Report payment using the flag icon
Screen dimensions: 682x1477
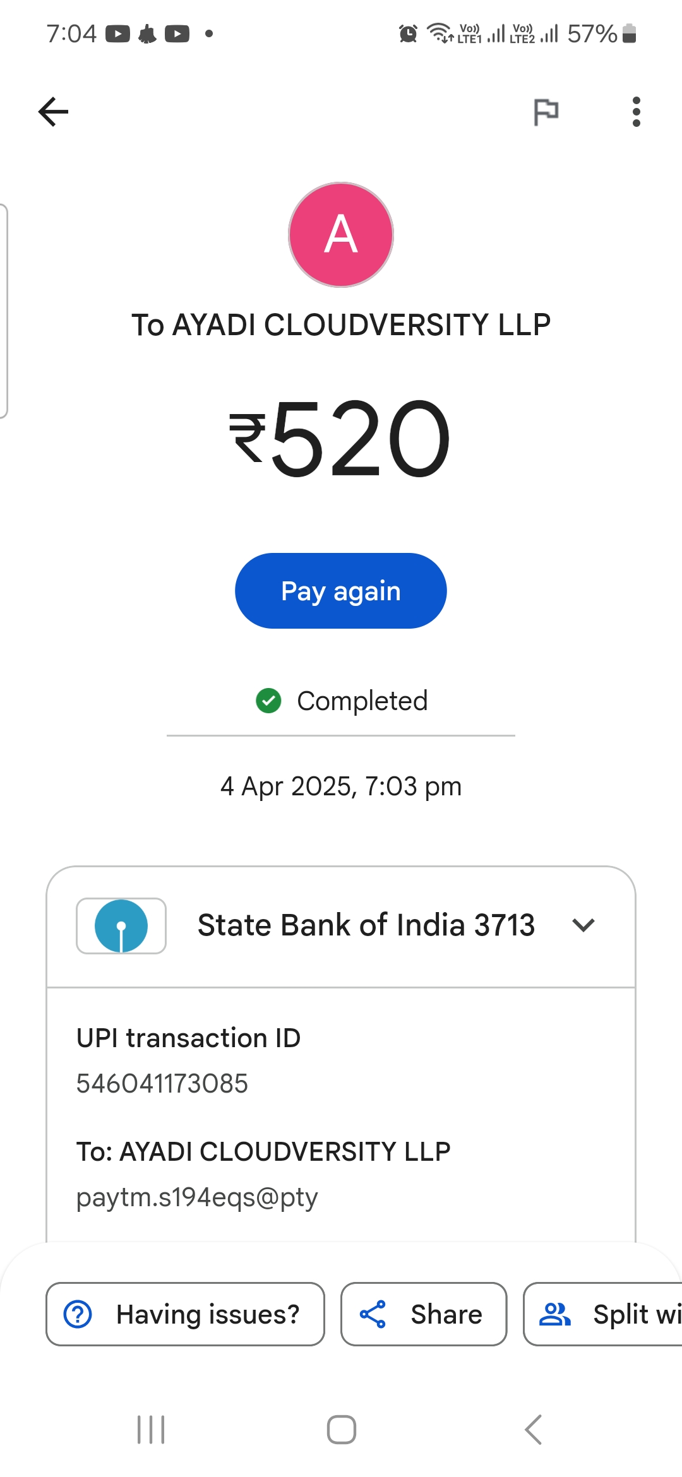546,112
